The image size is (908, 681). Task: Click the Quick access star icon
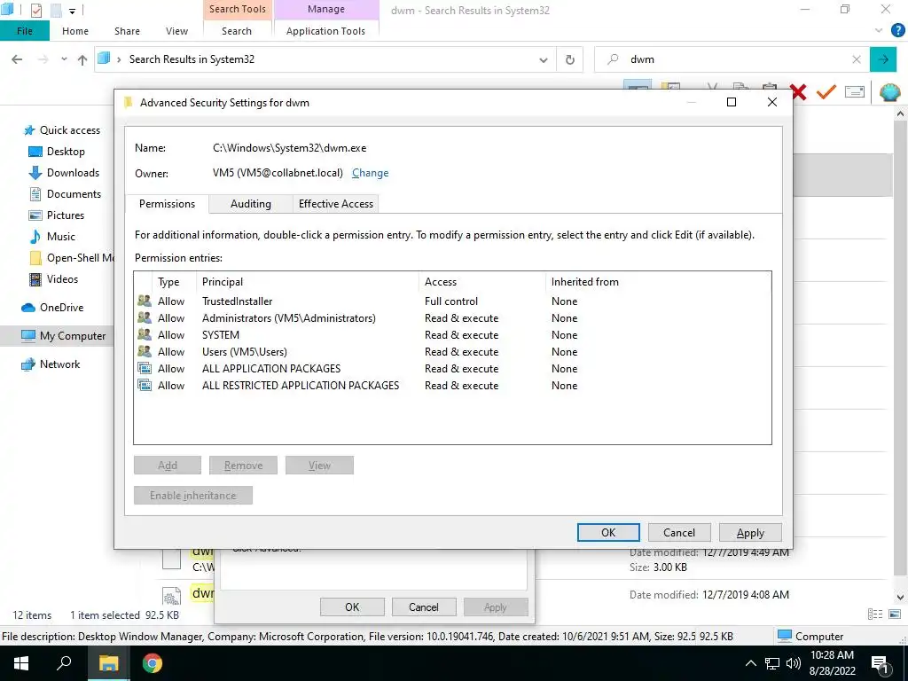click(29, 130)
